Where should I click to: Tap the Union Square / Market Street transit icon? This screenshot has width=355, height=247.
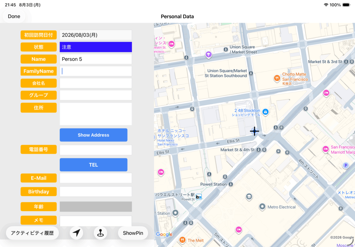225,49
